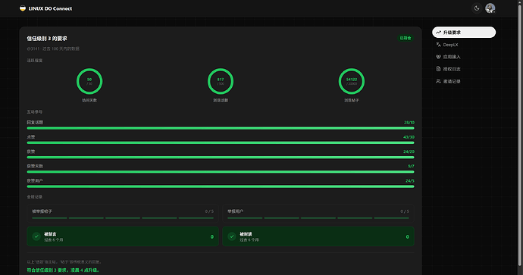Viewport: 523px width, 275px height.
Task: Open the 应用接入 sidebar item
Action: [x=464, y=57]
